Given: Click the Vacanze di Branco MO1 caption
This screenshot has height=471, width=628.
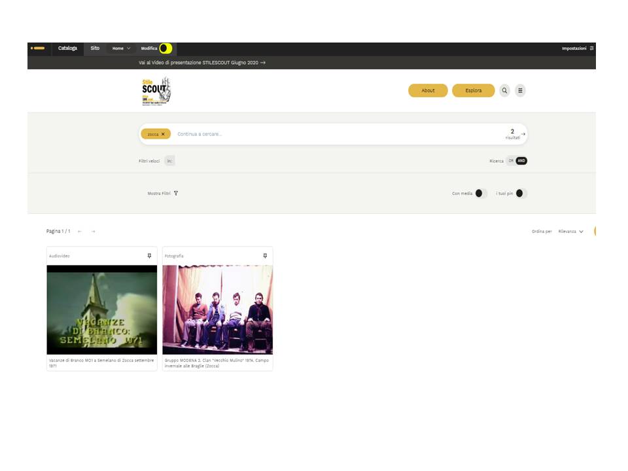Looking at the screenshot, I should 101,363.
